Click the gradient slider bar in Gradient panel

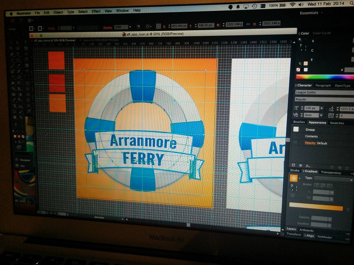pos(316,206)
